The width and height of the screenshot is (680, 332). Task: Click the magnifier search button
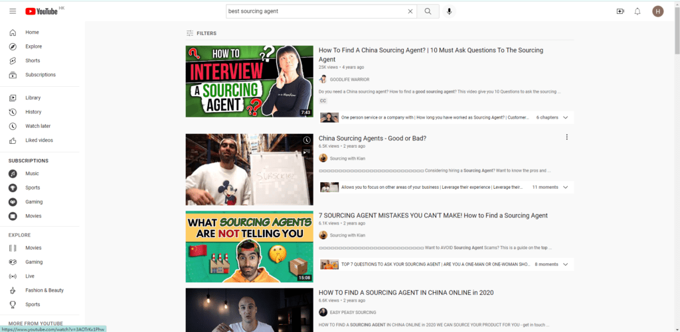pyautogui.click(x=428, y=11)
